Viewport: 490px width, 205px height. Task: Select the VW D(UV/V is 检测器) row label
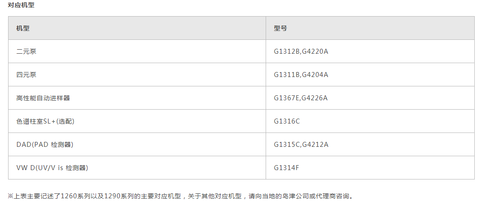pyautogui.click(x=52, y=168)
